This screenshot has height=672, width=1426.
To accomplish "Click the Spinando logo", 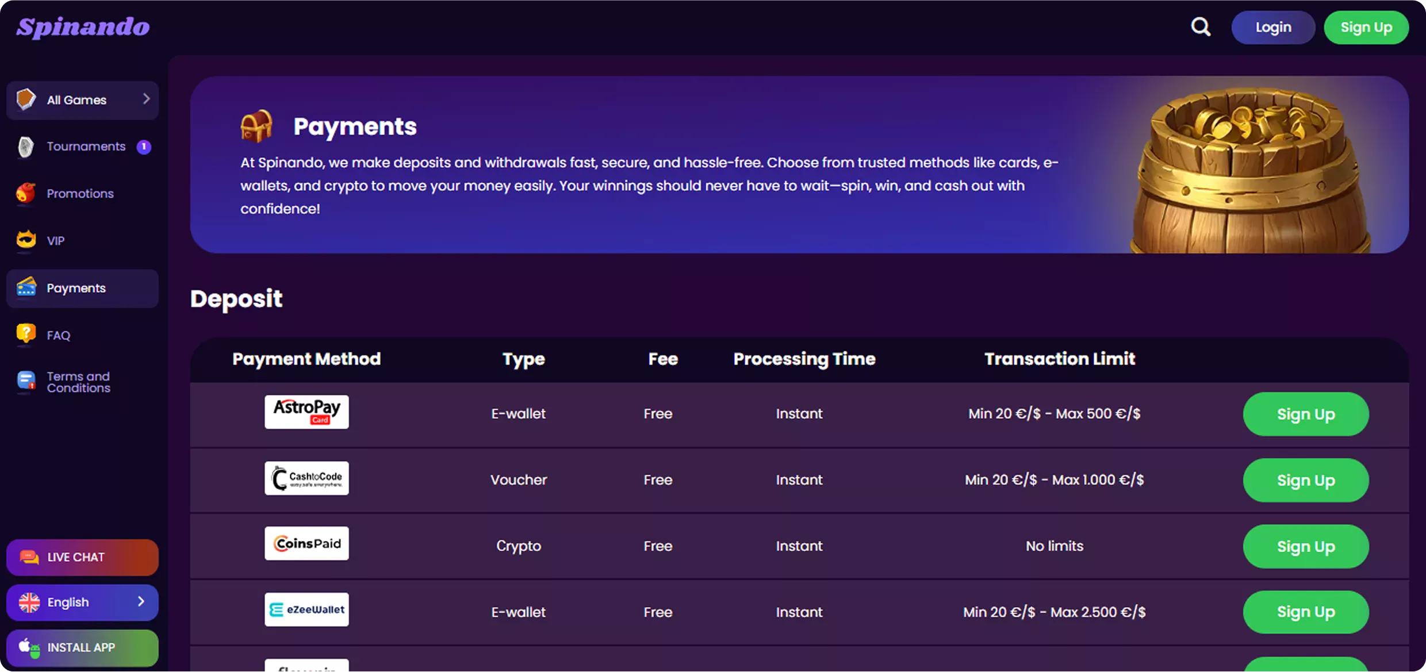I will click(83, 27).
